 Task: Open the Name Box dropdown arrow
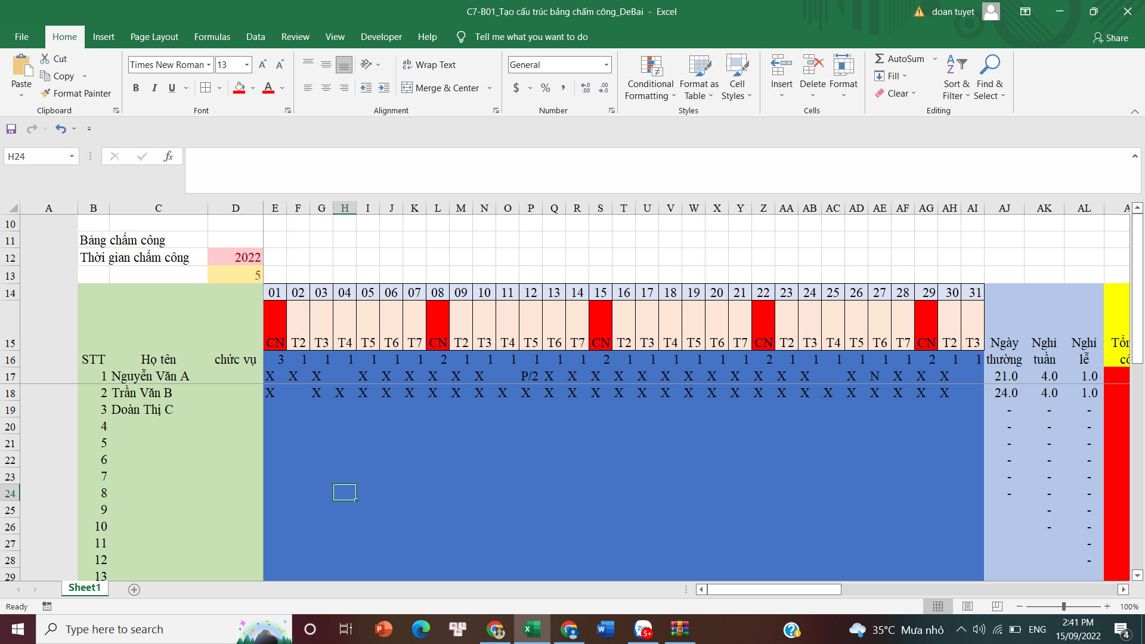pos(72,156)
